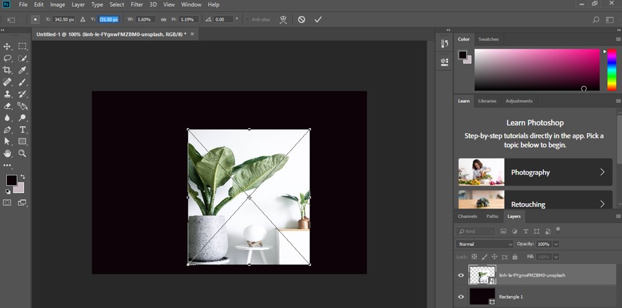The height and width of the screenshot is (308, 622).
Task: Hide the Rectangle 1 layer
Action: pos(461,297)
